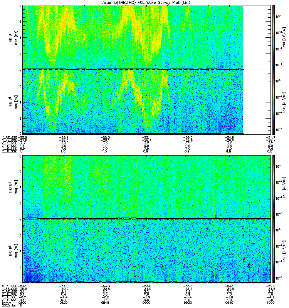Click the THB B-perpendicular spectrogram panel
The image size is (289, 308).
(x=147, y=37)
